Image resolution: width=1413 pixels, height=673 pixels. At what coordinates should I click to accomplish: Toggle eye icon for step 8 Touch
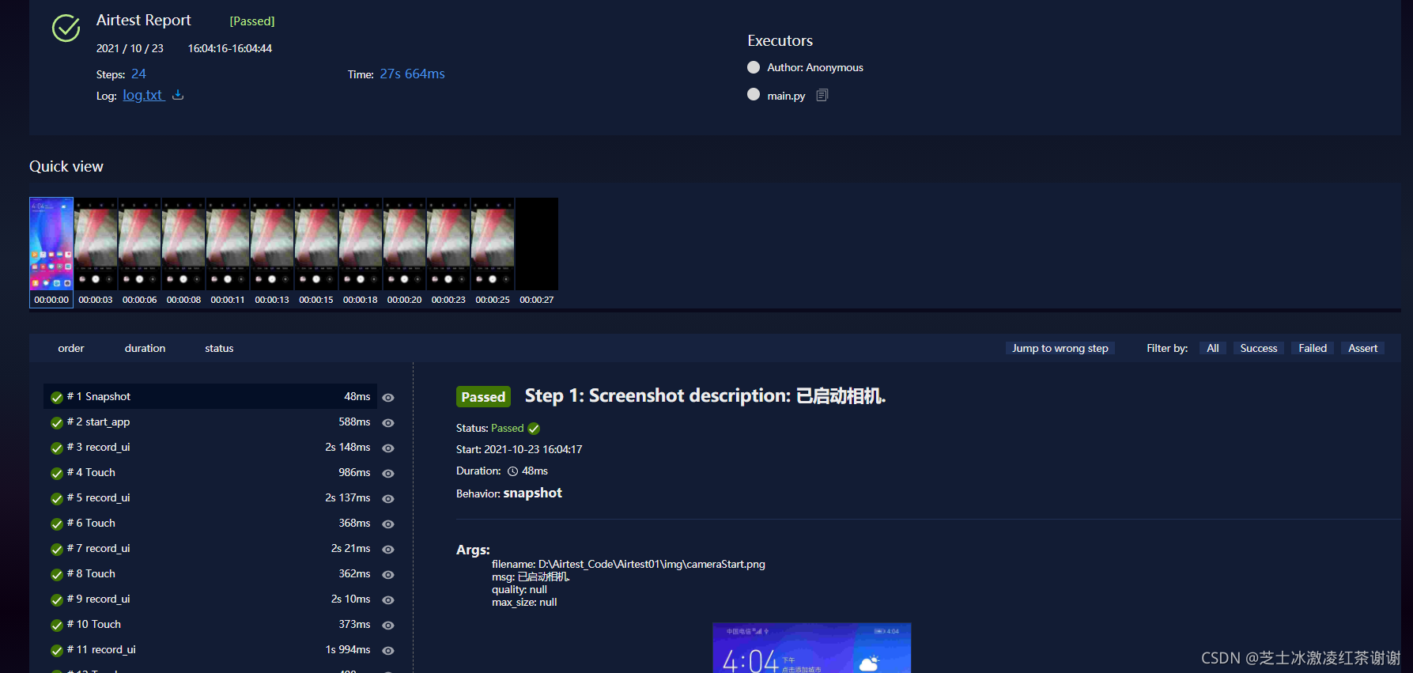[388, 575]
